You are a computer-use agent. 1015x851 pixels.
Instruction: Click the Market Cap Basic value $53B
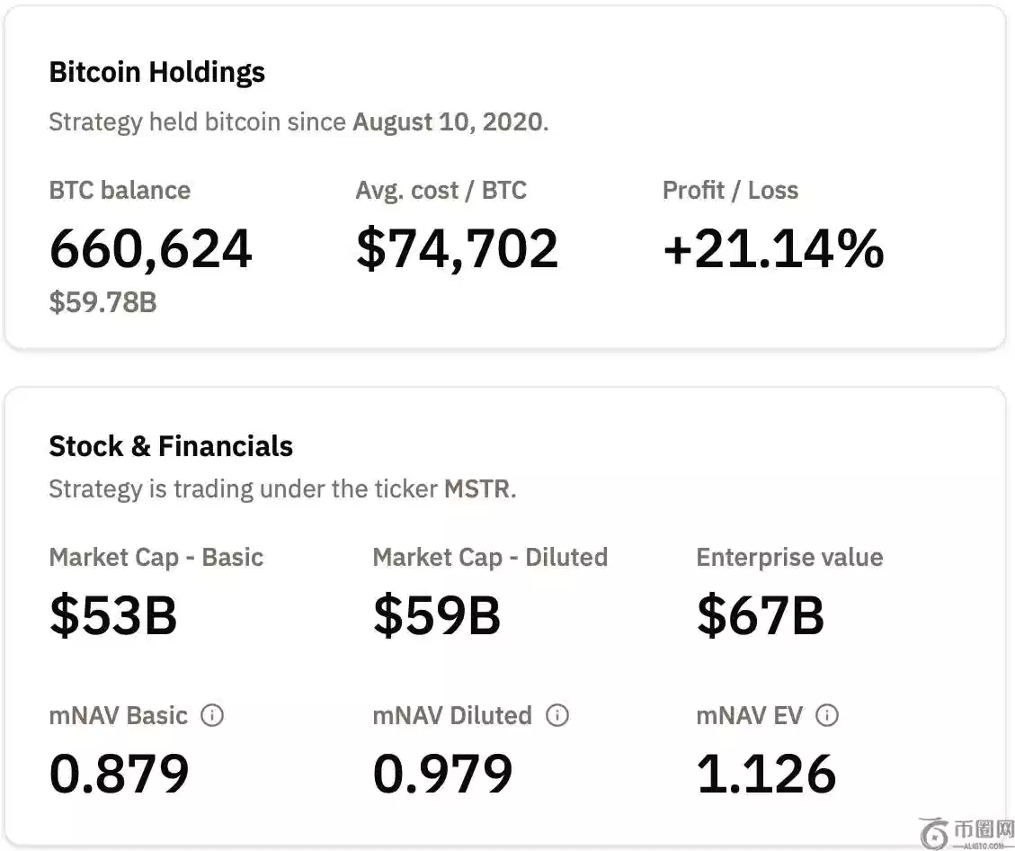click(113, 616)
